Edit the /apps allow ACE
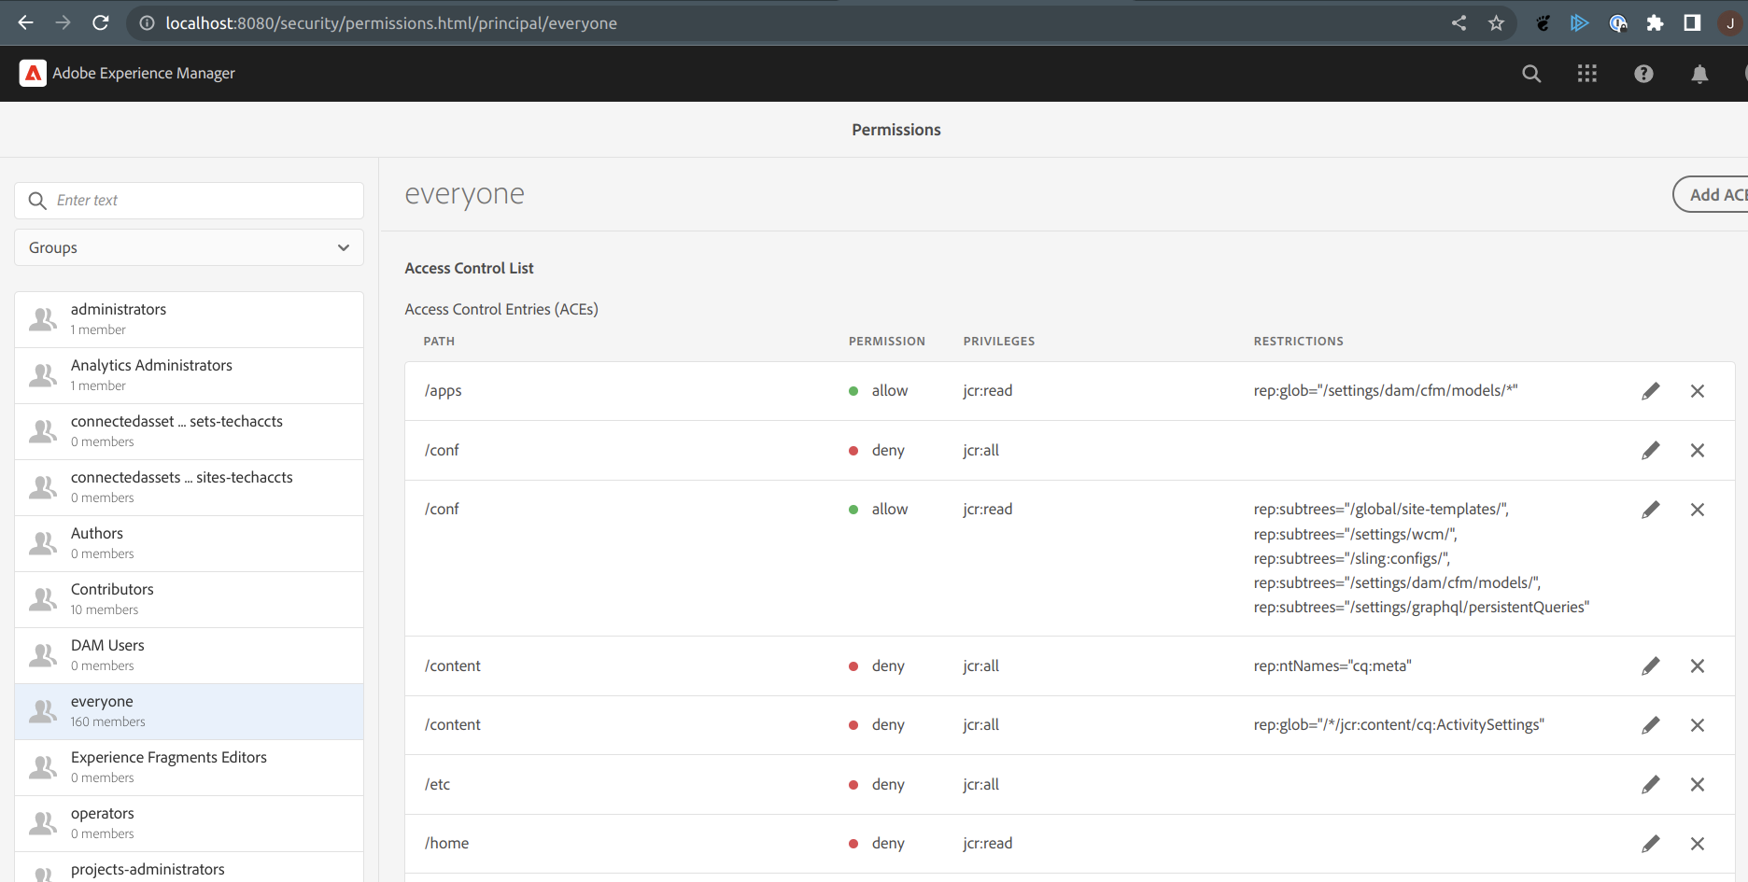Viewport: 1748px width, 882px height. point(1651,391)
